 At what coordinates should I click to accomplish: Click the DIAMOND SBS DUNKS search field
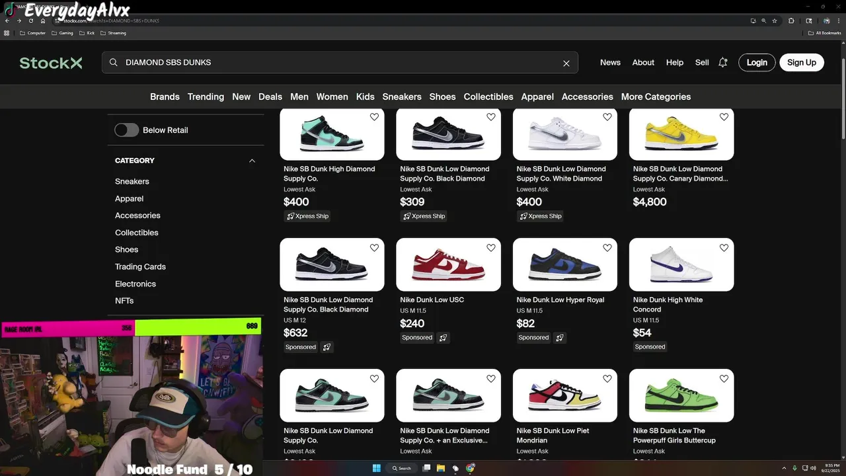point(340,63)
